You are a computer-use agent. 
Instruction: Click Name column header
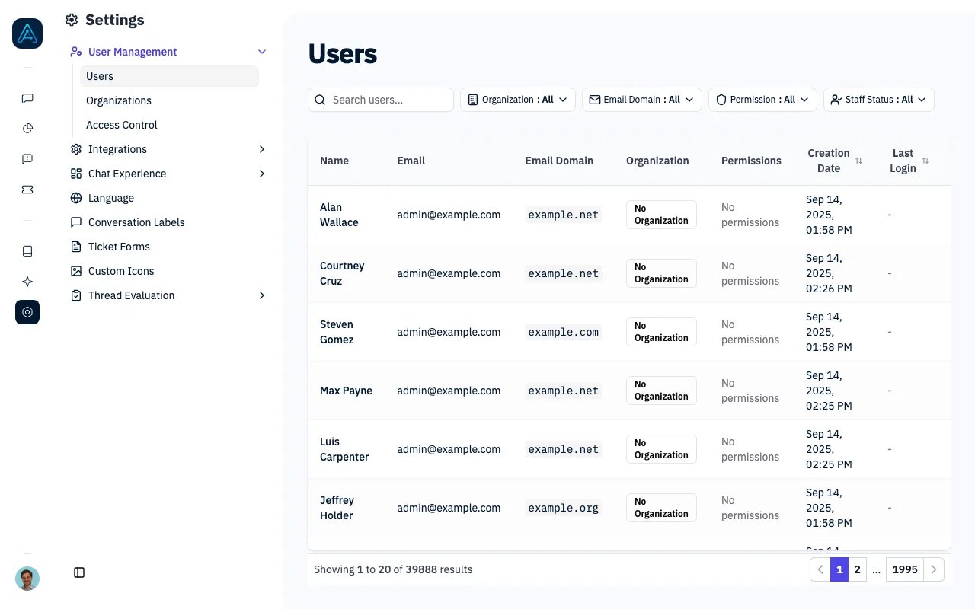pyautogui.click(x=334, y=161)
